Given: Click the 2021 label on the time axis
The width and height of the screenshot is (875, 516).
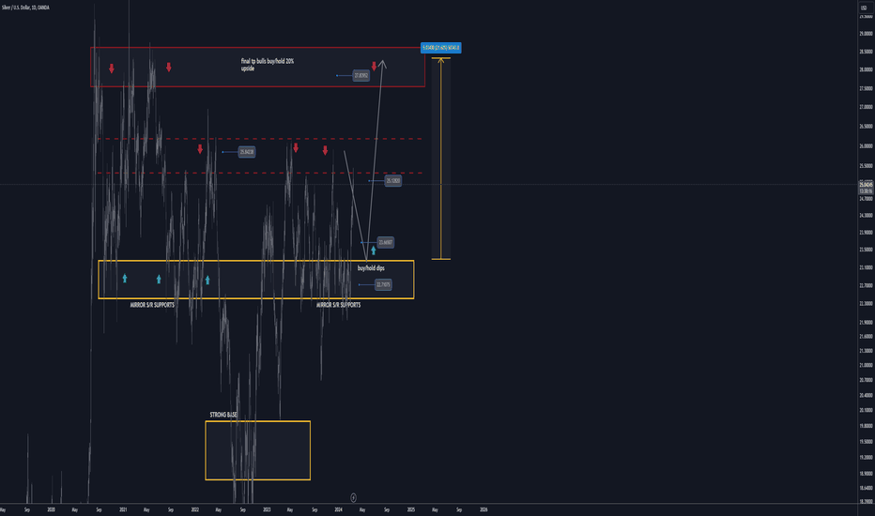Looking at the screenshot, I should [123, 509].
